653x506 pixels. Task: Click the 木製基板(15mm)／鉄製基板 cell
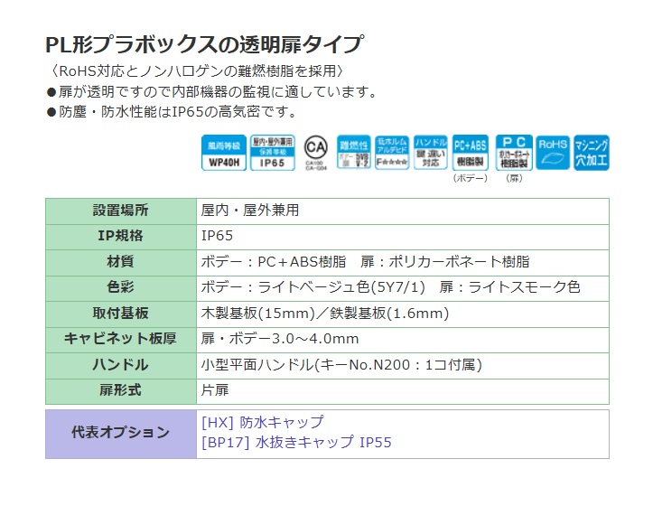coord(403,314)
